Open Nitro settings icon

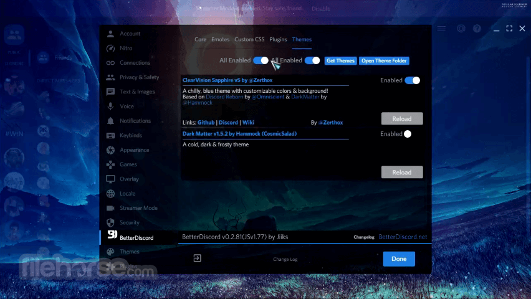pos(110,48)
